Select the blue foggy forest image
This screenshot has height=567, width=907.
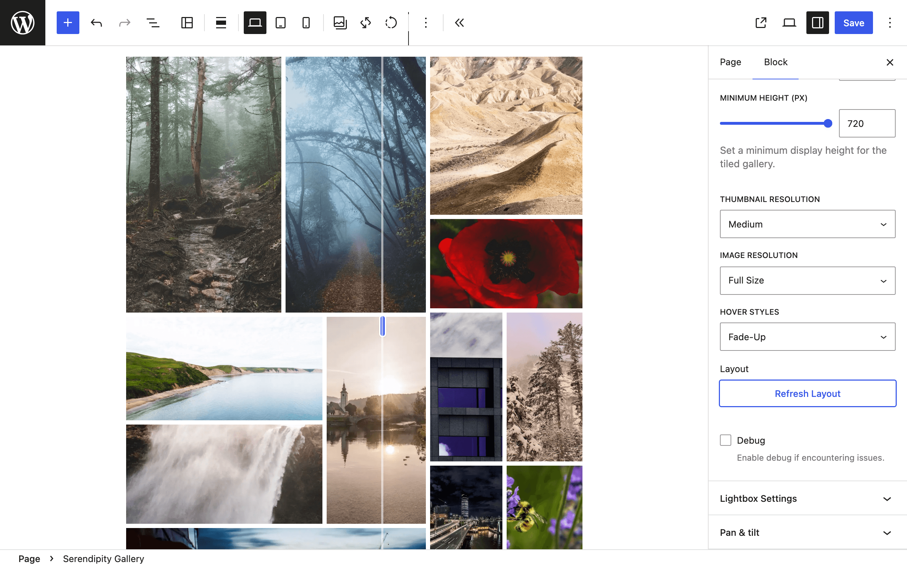(x=356, y=185)
